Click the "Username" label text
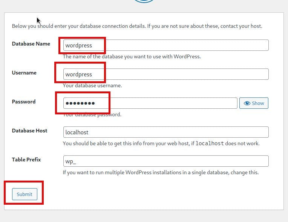This screenshot has width=288, height=222. pyautogui.click(x=24, y=73)
